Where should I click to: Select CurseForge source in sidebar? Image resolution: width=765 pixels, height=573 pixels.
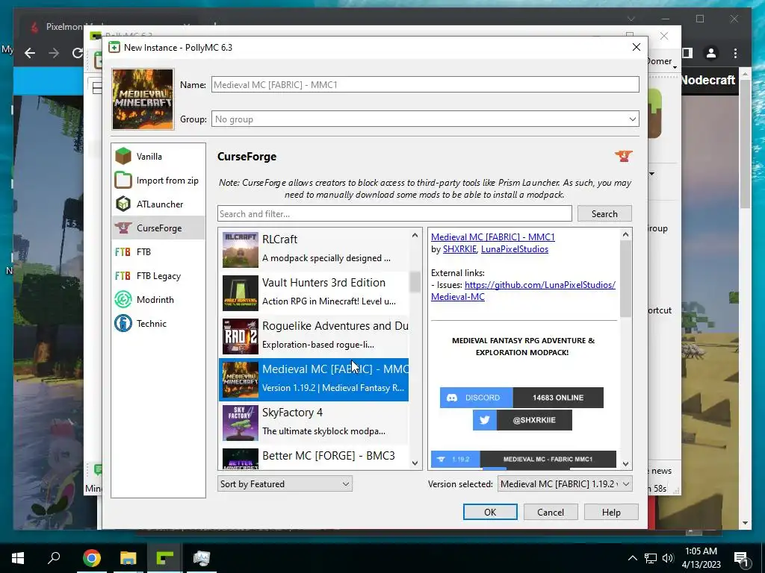click(158, 228)
